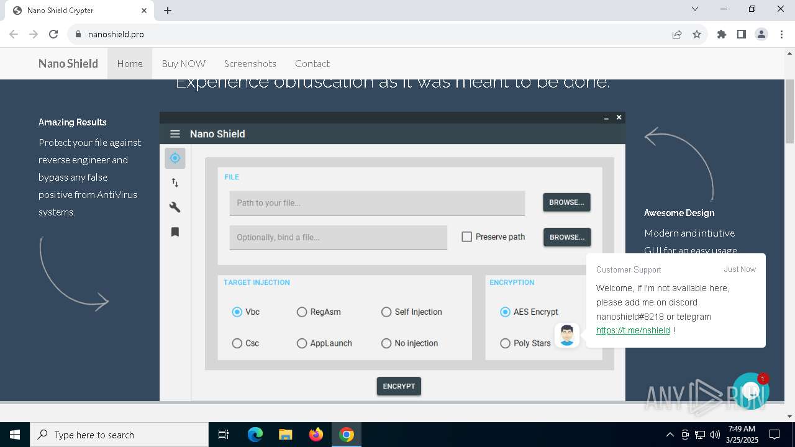Click the hamburger menu icon in Nano Shield

coord(175,133)
